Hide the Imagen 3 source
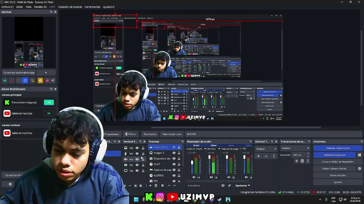Viewport: 364px width, 204px height. (174, 153)
